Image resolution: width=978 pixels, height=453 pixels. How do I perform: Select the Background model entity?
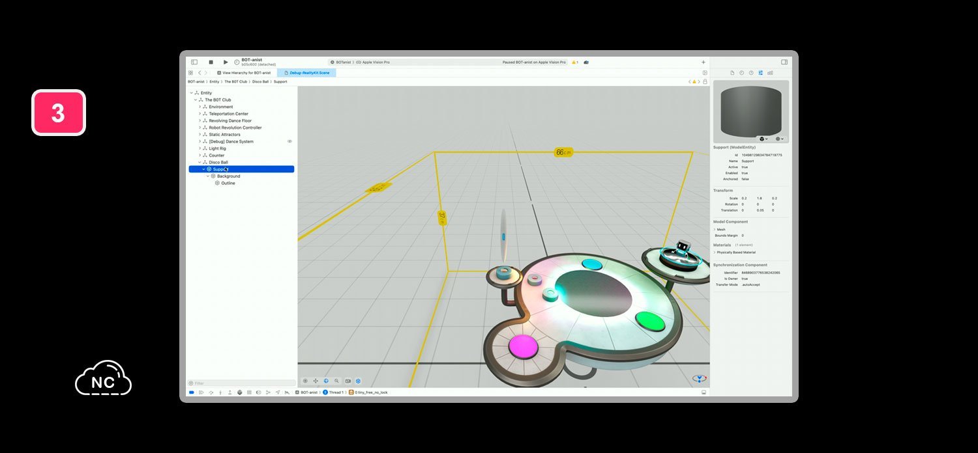241,176
